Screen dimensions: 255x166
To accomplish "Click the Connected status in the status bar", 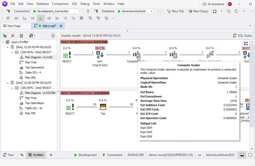I will coord(112,155).
